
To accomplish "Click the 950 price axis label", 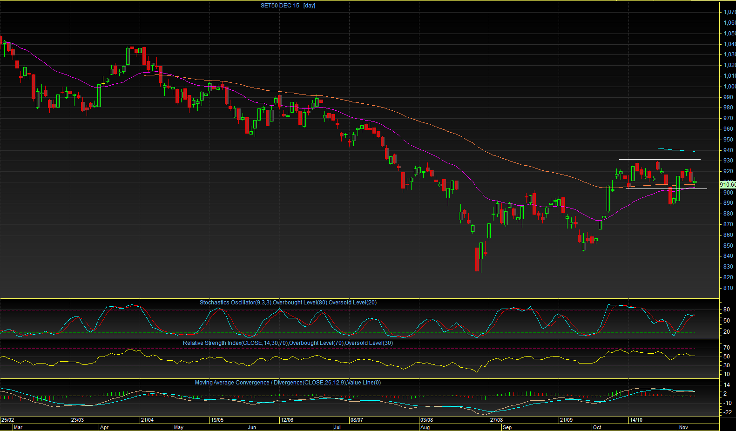I will point(728,140).
